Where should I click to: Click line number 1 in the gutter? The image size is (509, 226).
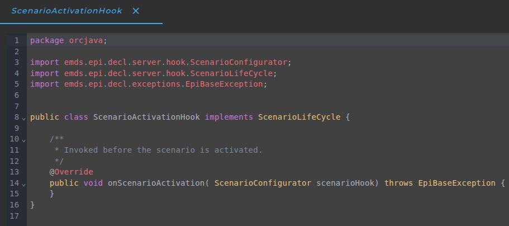[17, 41]
